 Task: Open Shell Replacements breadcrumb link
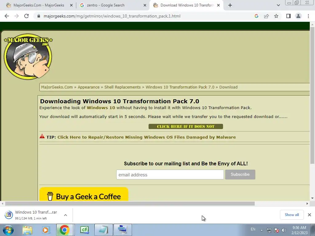(x=122, y=87)
